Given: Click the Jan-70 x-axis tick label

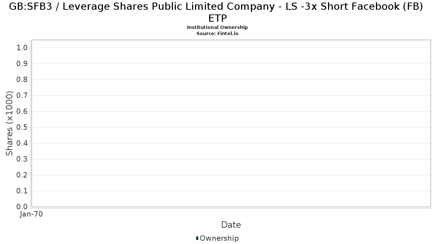Looking at the screenshot, I should coord(32,214).
